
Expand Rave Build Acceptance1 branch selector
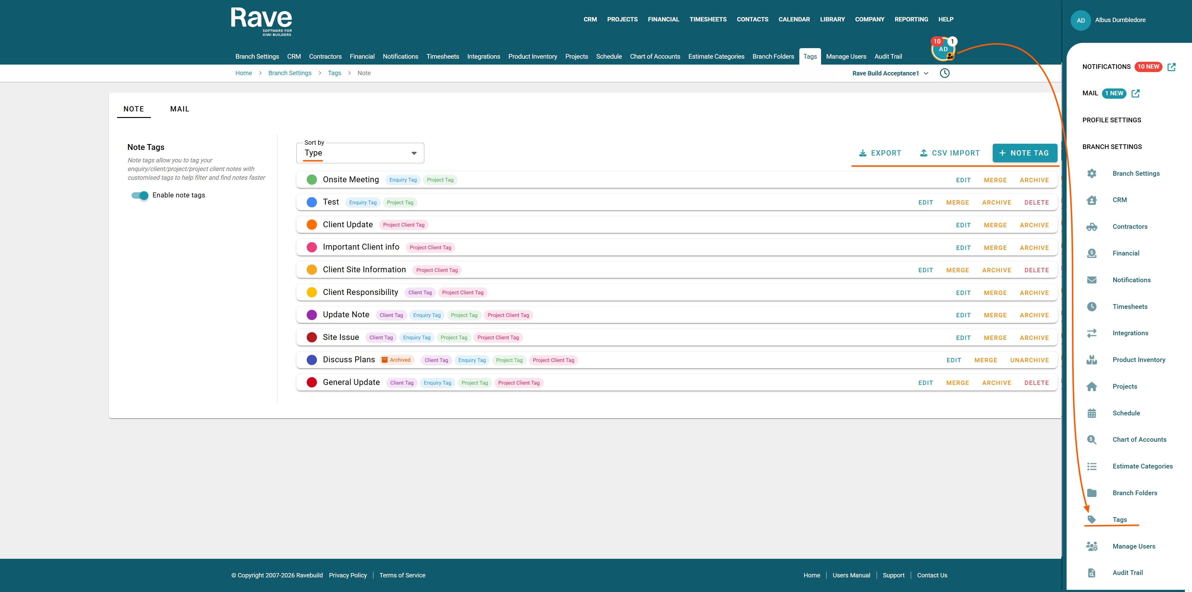tap(890, 73)
